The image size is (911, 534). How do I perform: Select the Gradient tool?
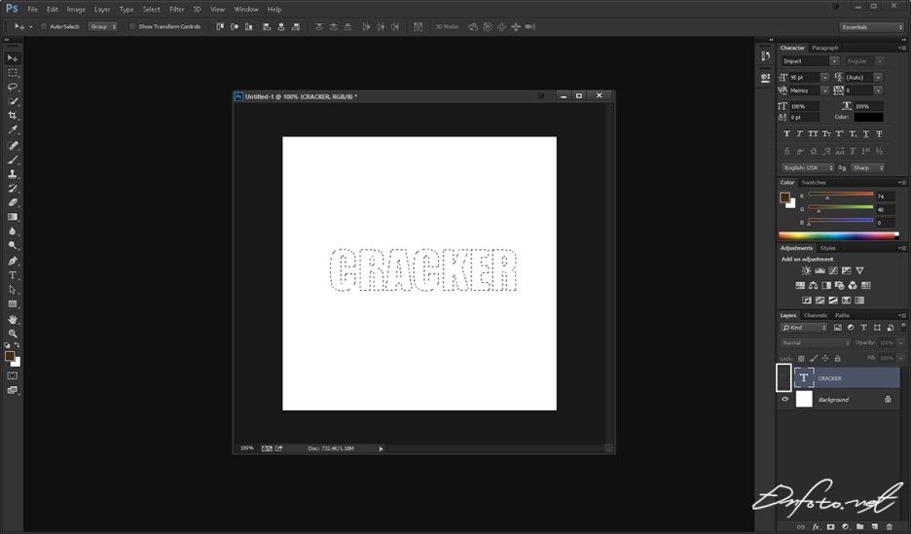[13, 217]
